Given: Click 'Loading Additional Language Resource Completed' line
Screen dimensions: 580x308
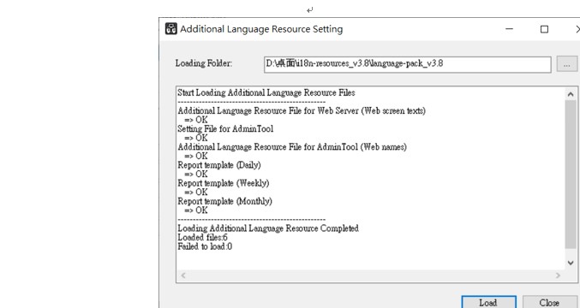Looking at the screenshot, I should (268, 228).
